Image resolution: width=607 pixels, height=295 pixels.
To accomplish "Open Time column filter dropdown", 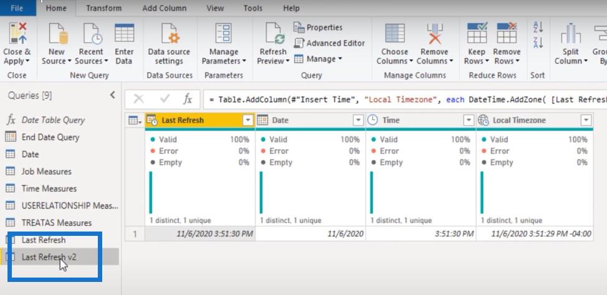I will coord(469,121).
